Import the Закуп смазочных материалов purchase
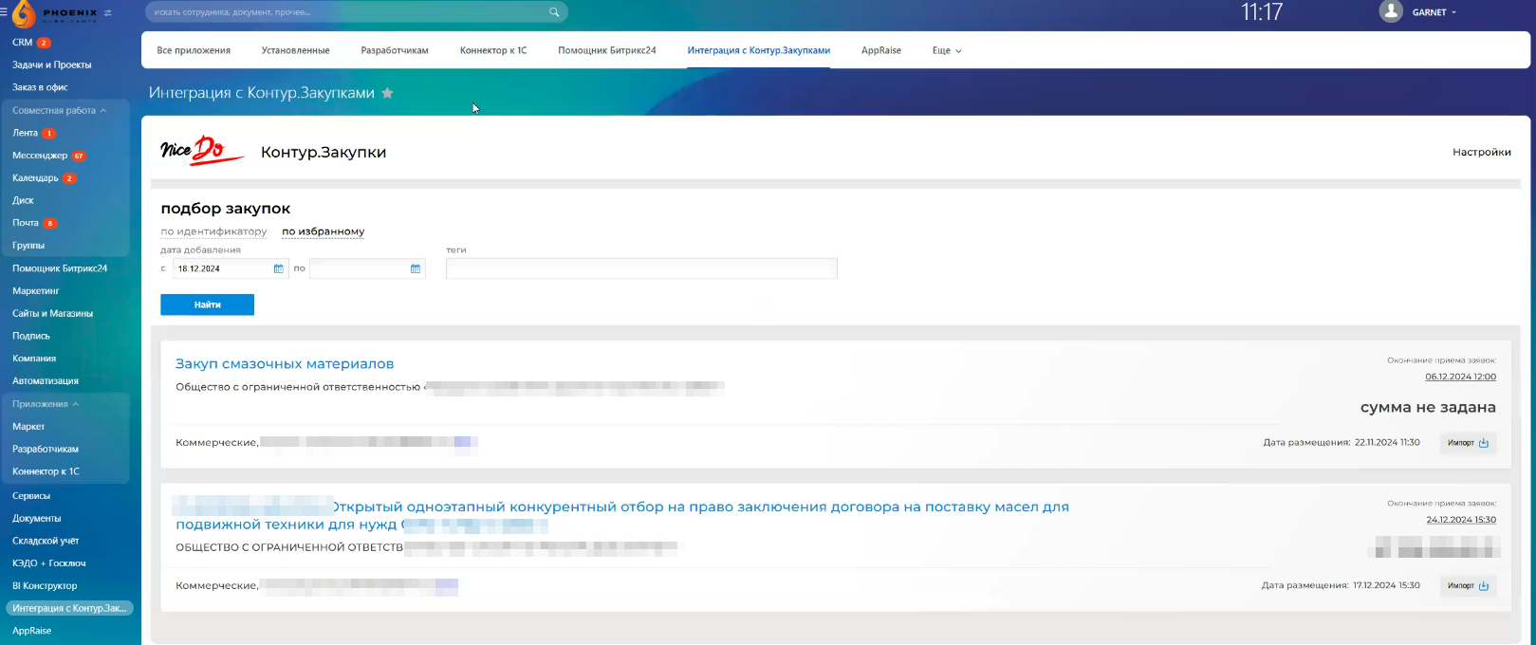The image size is (1536, 645). 1468,443
